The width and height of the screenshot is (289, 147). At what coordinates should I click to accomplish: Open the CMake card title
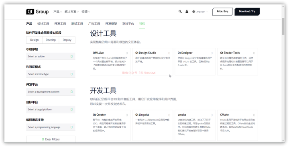[x=224, y=115]
